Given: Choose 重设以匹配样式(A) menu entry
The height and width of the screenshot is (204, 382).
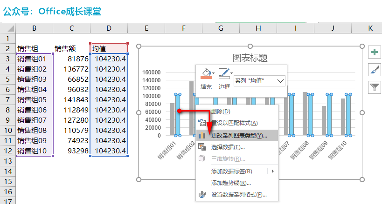Looking at the screenshot, I should pos(237,123).
